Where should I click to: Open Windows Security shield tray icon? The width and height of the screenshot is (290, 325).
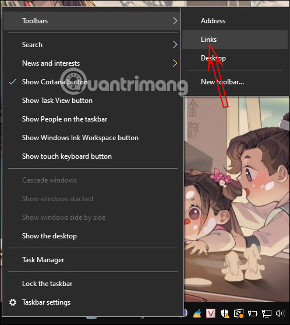[x=225, y=313]
